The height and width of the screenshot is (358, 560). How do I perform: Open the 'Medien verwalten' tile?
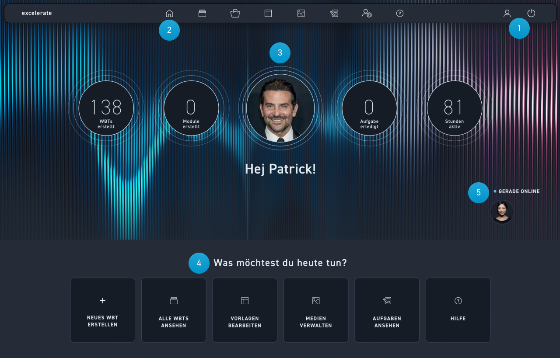coord(316,310)
